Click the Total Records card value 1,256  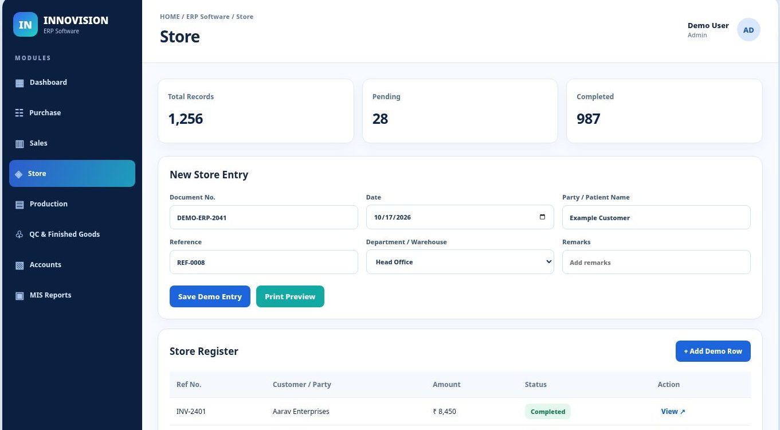click(186, 119)
